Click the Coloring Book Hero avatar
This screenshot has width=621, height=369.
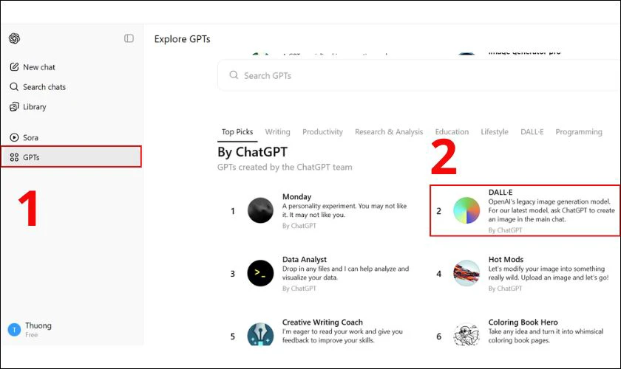point(466,334)
